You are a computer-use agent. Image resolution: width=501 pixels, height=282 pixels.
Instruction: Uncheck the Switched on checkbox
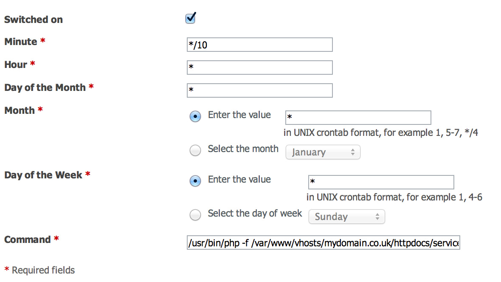tap(191, 18)
